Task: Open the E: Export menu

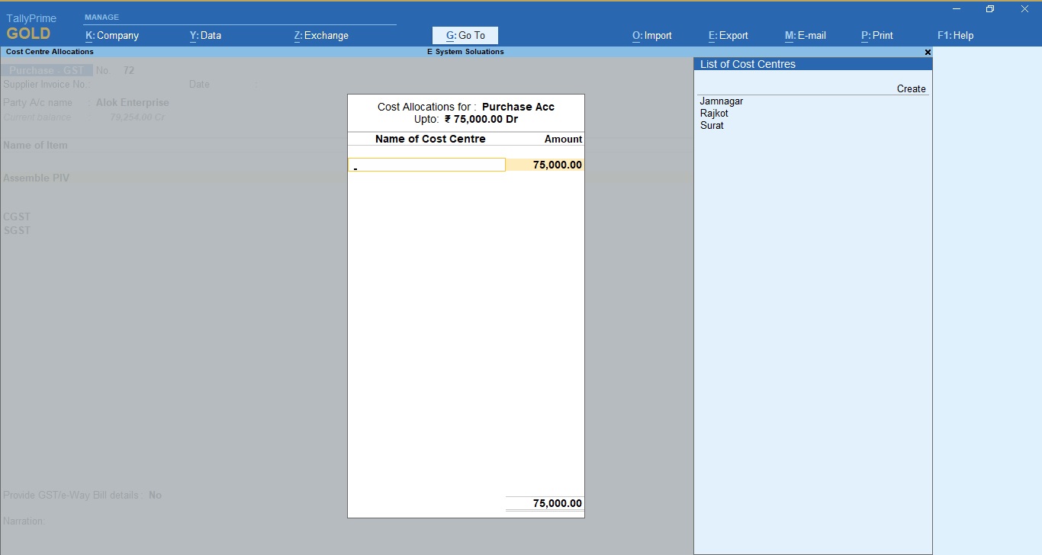Action: (x=728, y=35)
